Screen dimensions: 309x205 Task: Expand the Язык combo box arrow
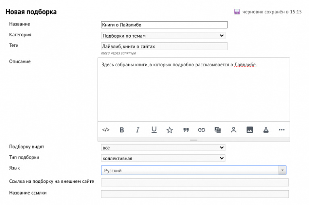(x=282, y=170)
